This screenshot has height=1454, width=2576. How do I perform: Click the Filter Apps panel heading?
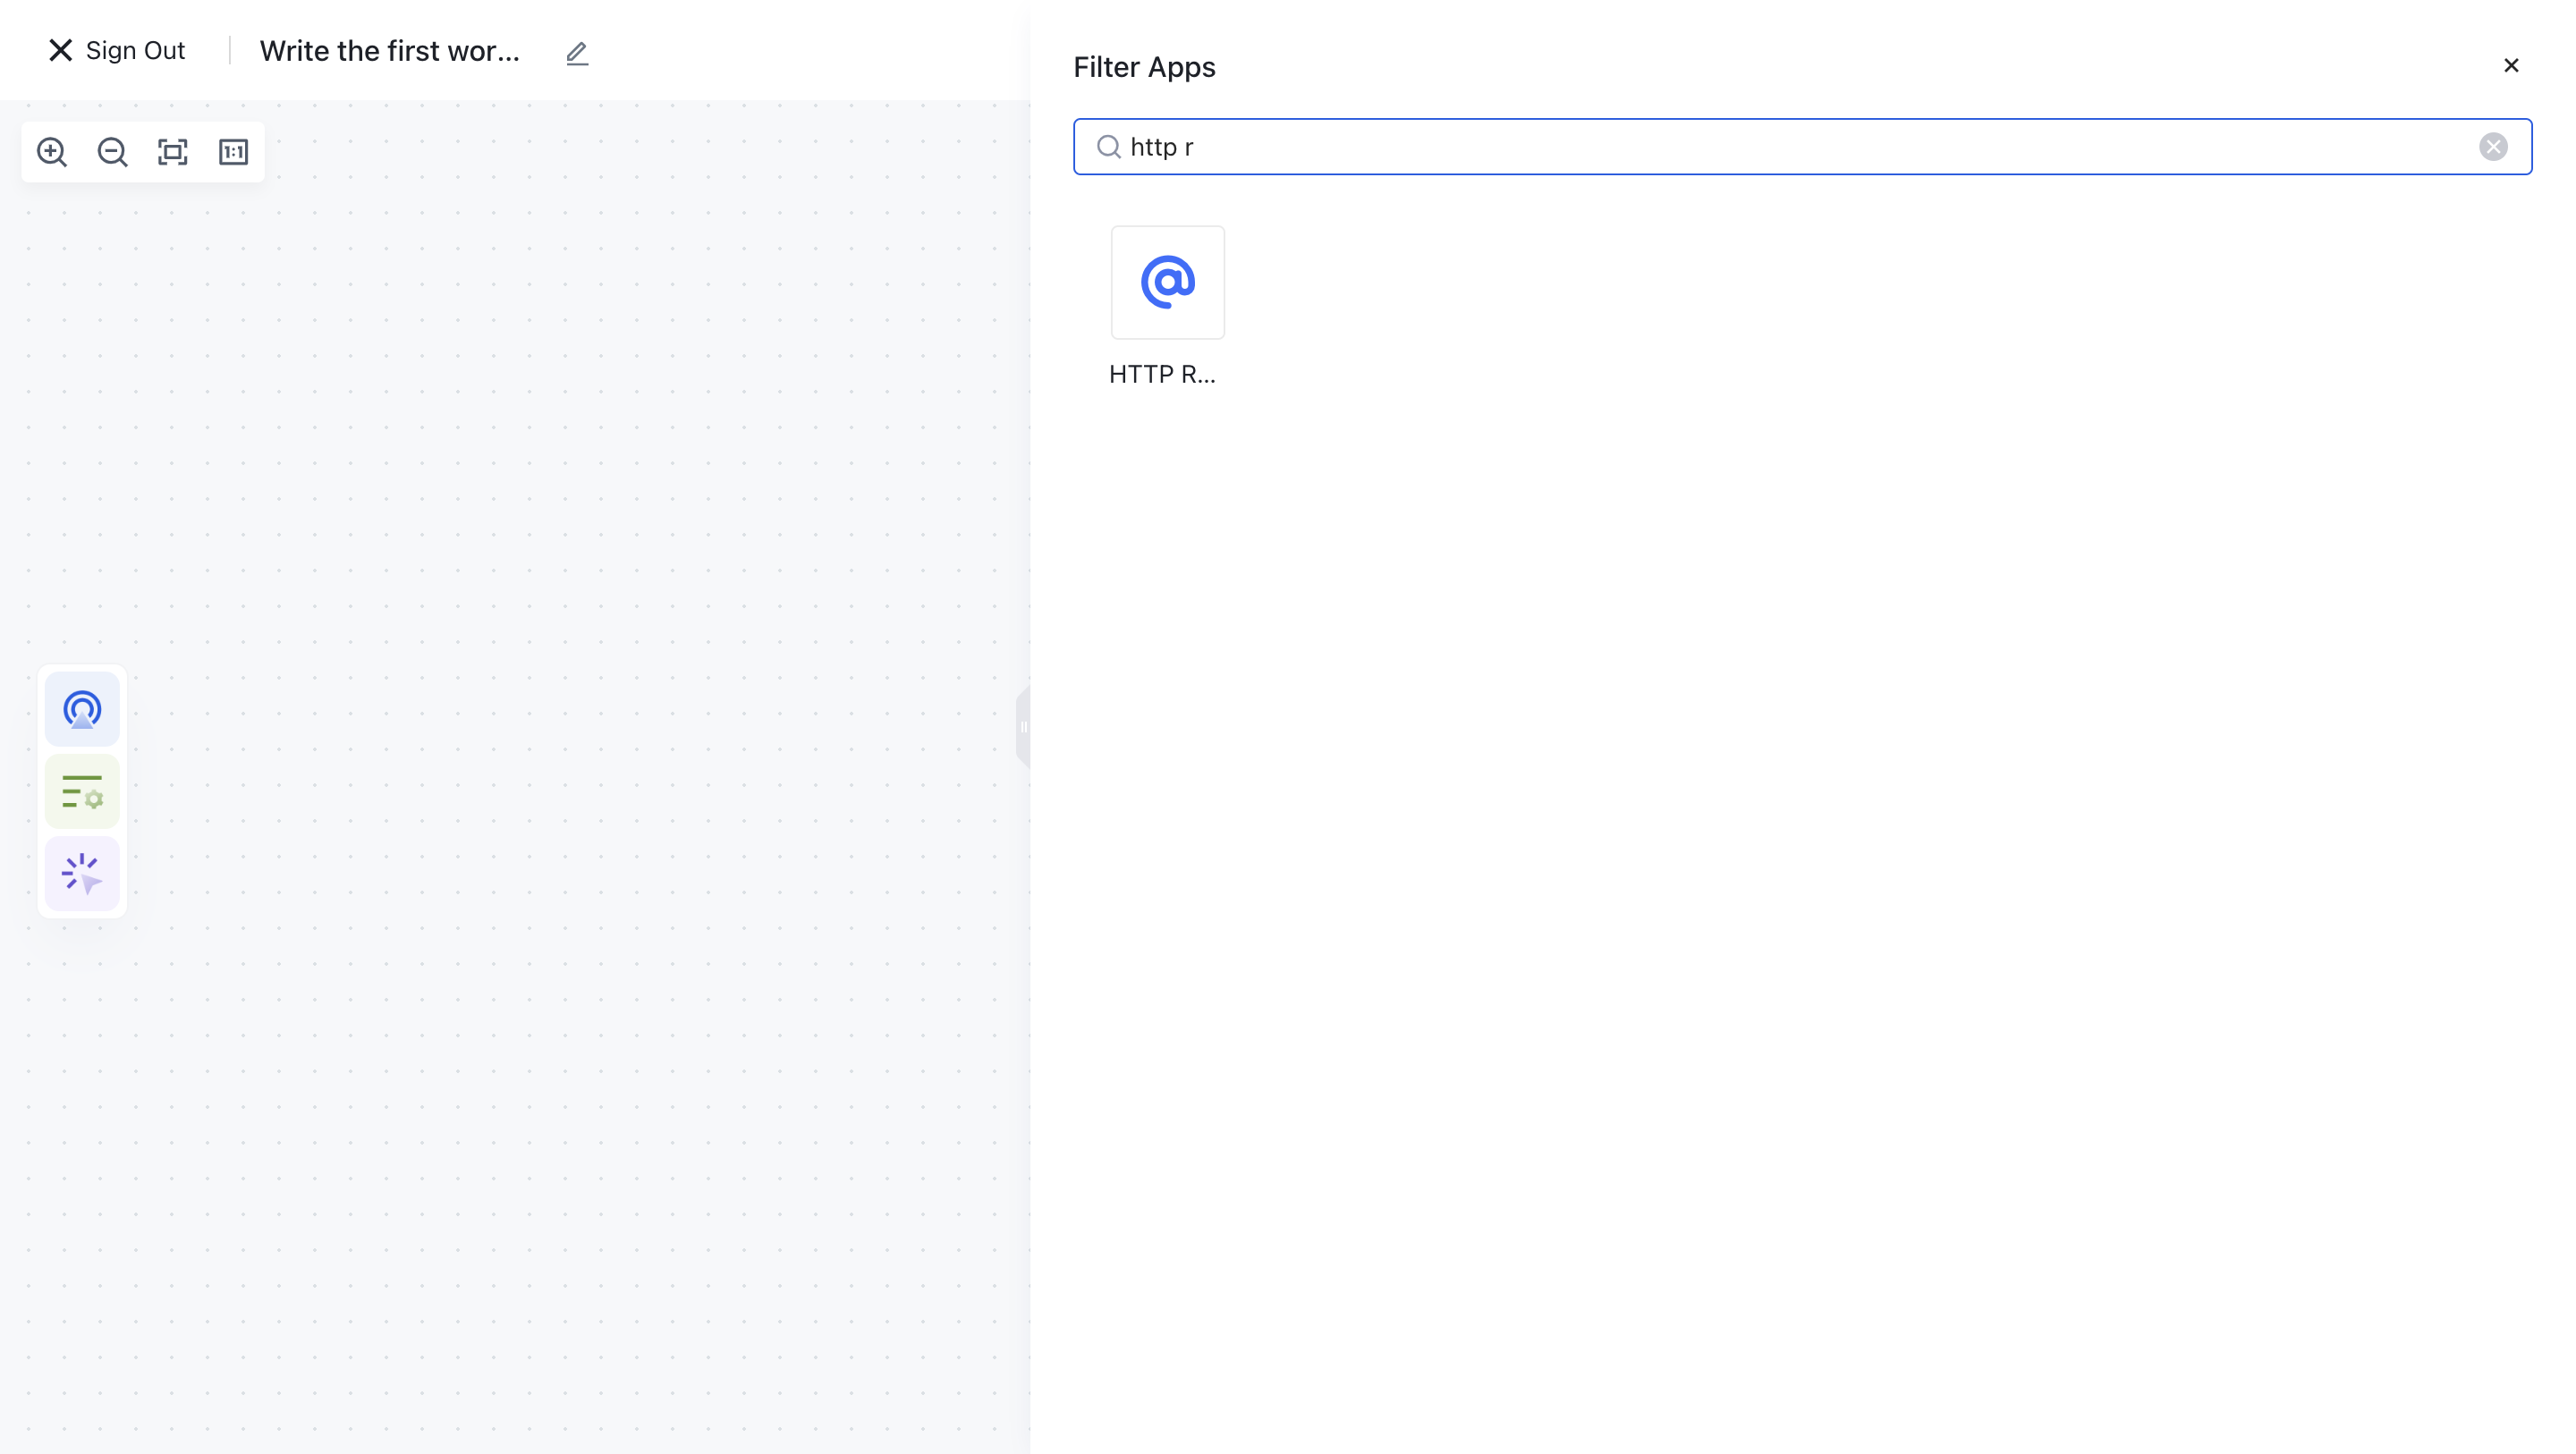click(x=1144, y=67)
